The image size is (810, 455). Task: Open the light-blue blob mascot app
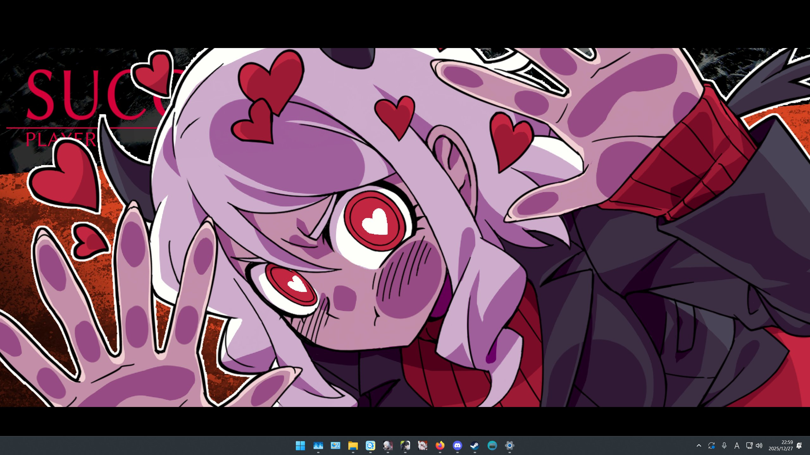pos(370,446)
